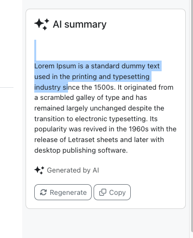Image resolution: width=193 pixels, height=238 pixels.
Task: Click the highlighted empty line above the paragraph
Action: pyautogui.click(x=35, y=50)
